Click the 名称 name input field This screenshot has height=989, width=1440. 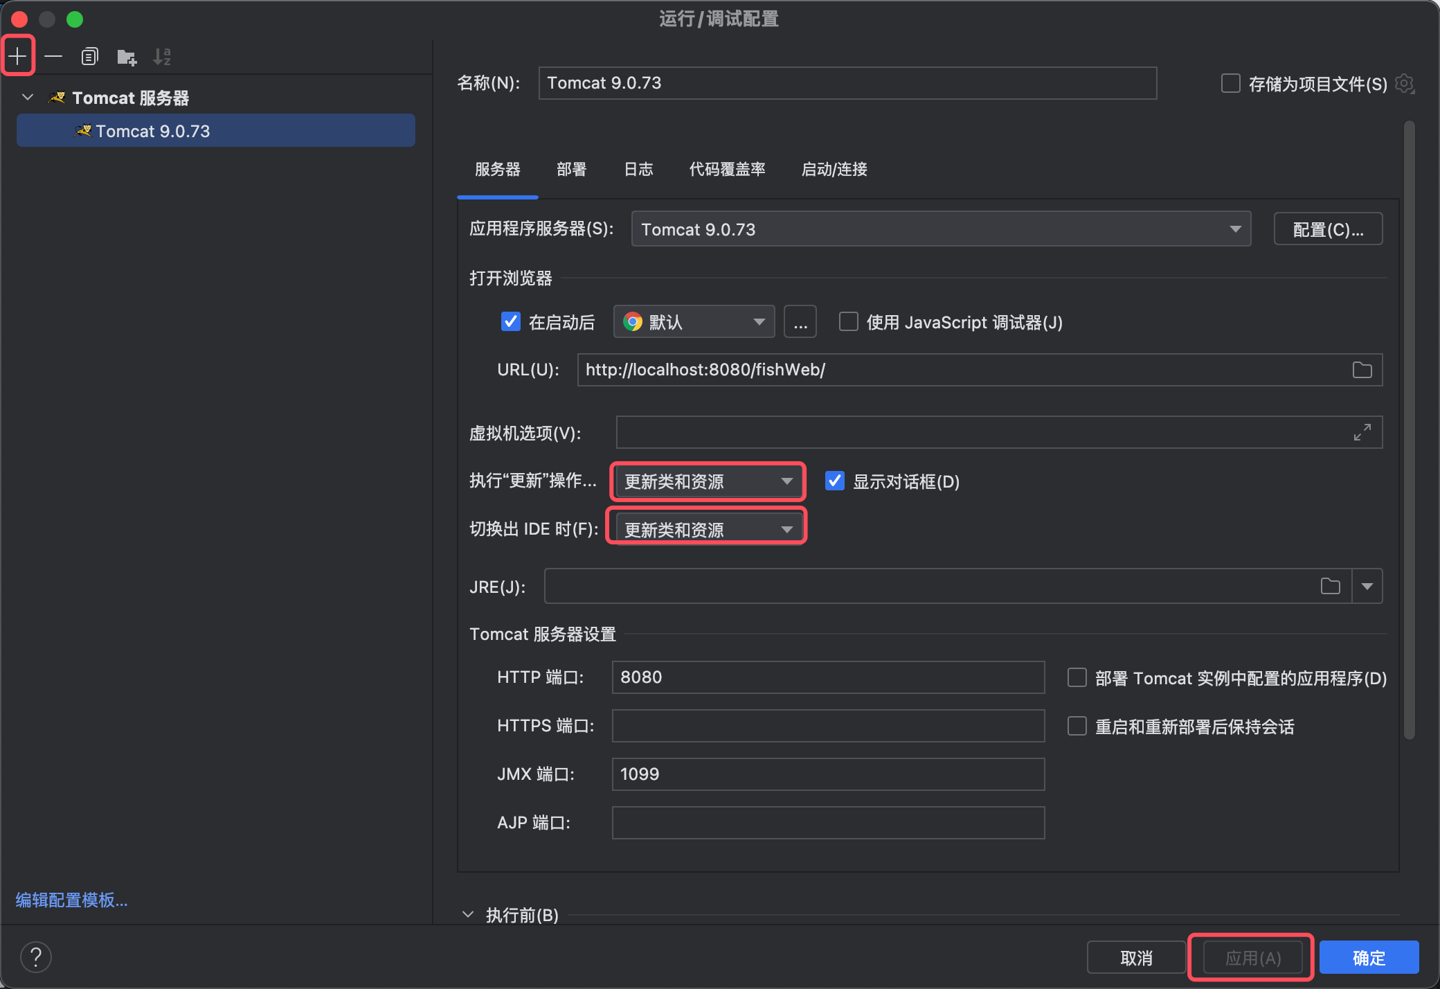[x=847, y=83]
